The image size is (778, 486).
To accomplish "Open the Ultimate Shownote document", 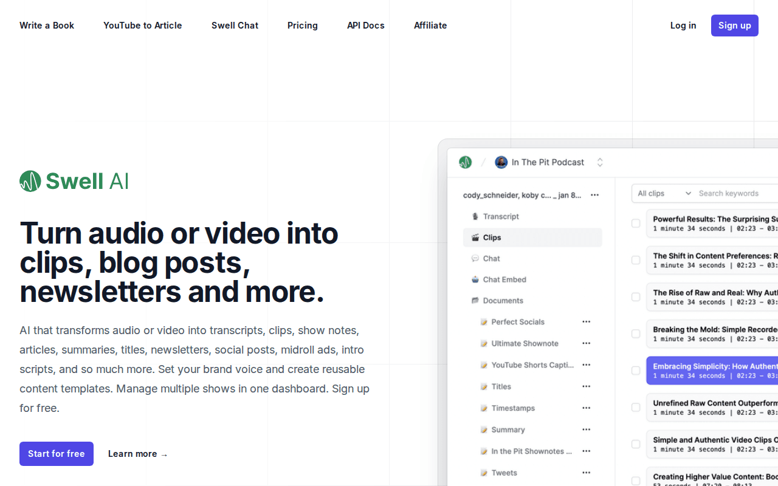I will pos(525,343).
